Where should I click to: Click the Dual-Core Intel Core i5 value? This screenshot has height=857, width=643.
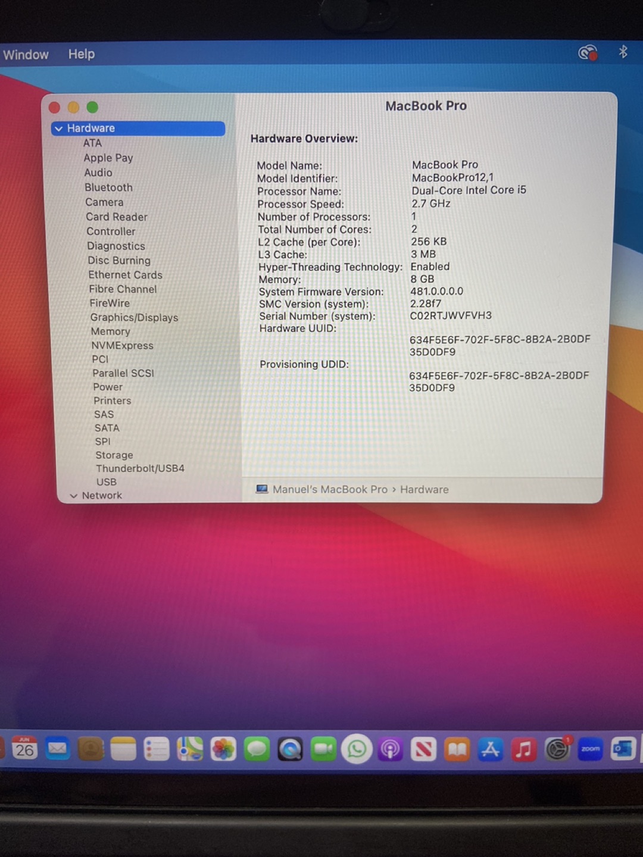point(469,190)
